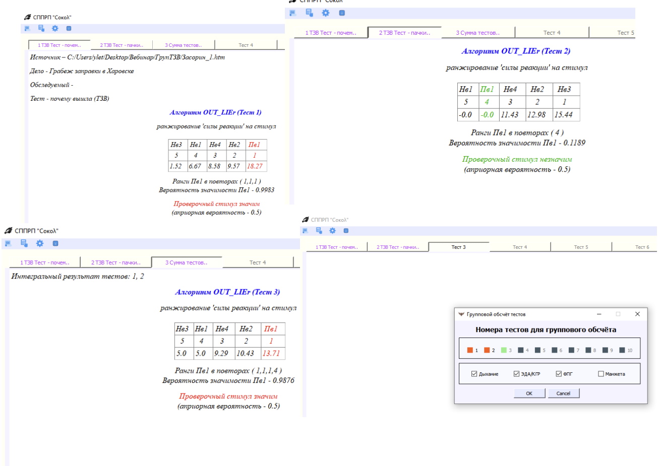Viewport: 658px width, 466px height.
Task: Click the orange square for test number 1
Action: 470,350
